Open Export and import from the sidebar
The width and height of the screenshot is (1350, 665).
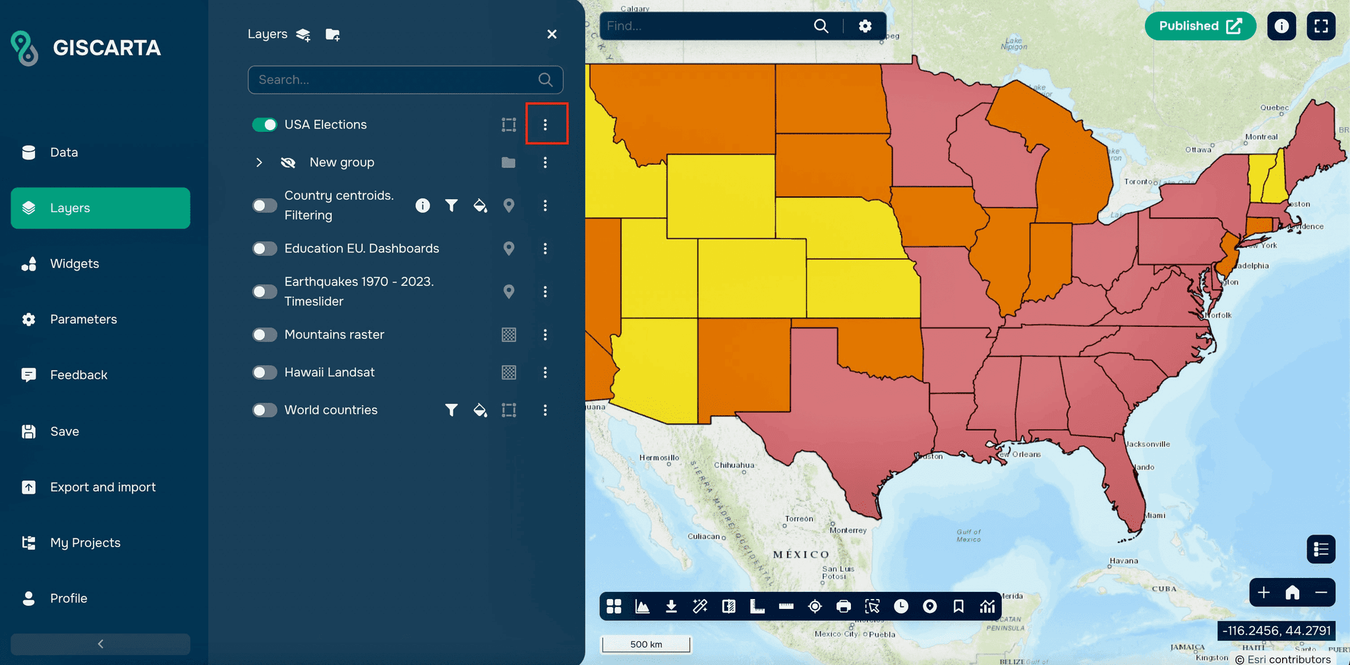(103, 487)
